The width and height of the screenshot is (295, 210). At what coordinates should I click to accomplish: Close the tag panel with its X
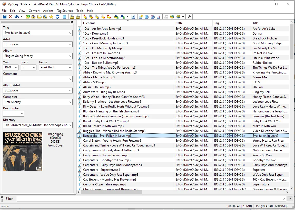tap(72, 22)
